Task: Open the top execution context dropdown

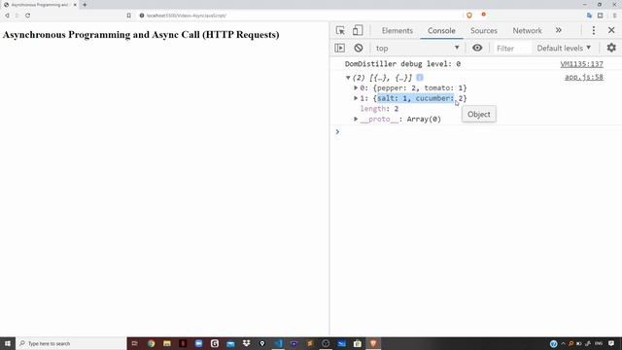Action: pos(417,48)
